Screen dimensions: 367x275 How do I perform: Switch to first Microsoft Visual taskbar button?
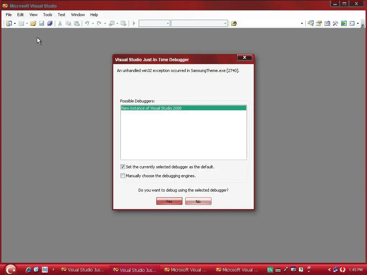[185, 270]
